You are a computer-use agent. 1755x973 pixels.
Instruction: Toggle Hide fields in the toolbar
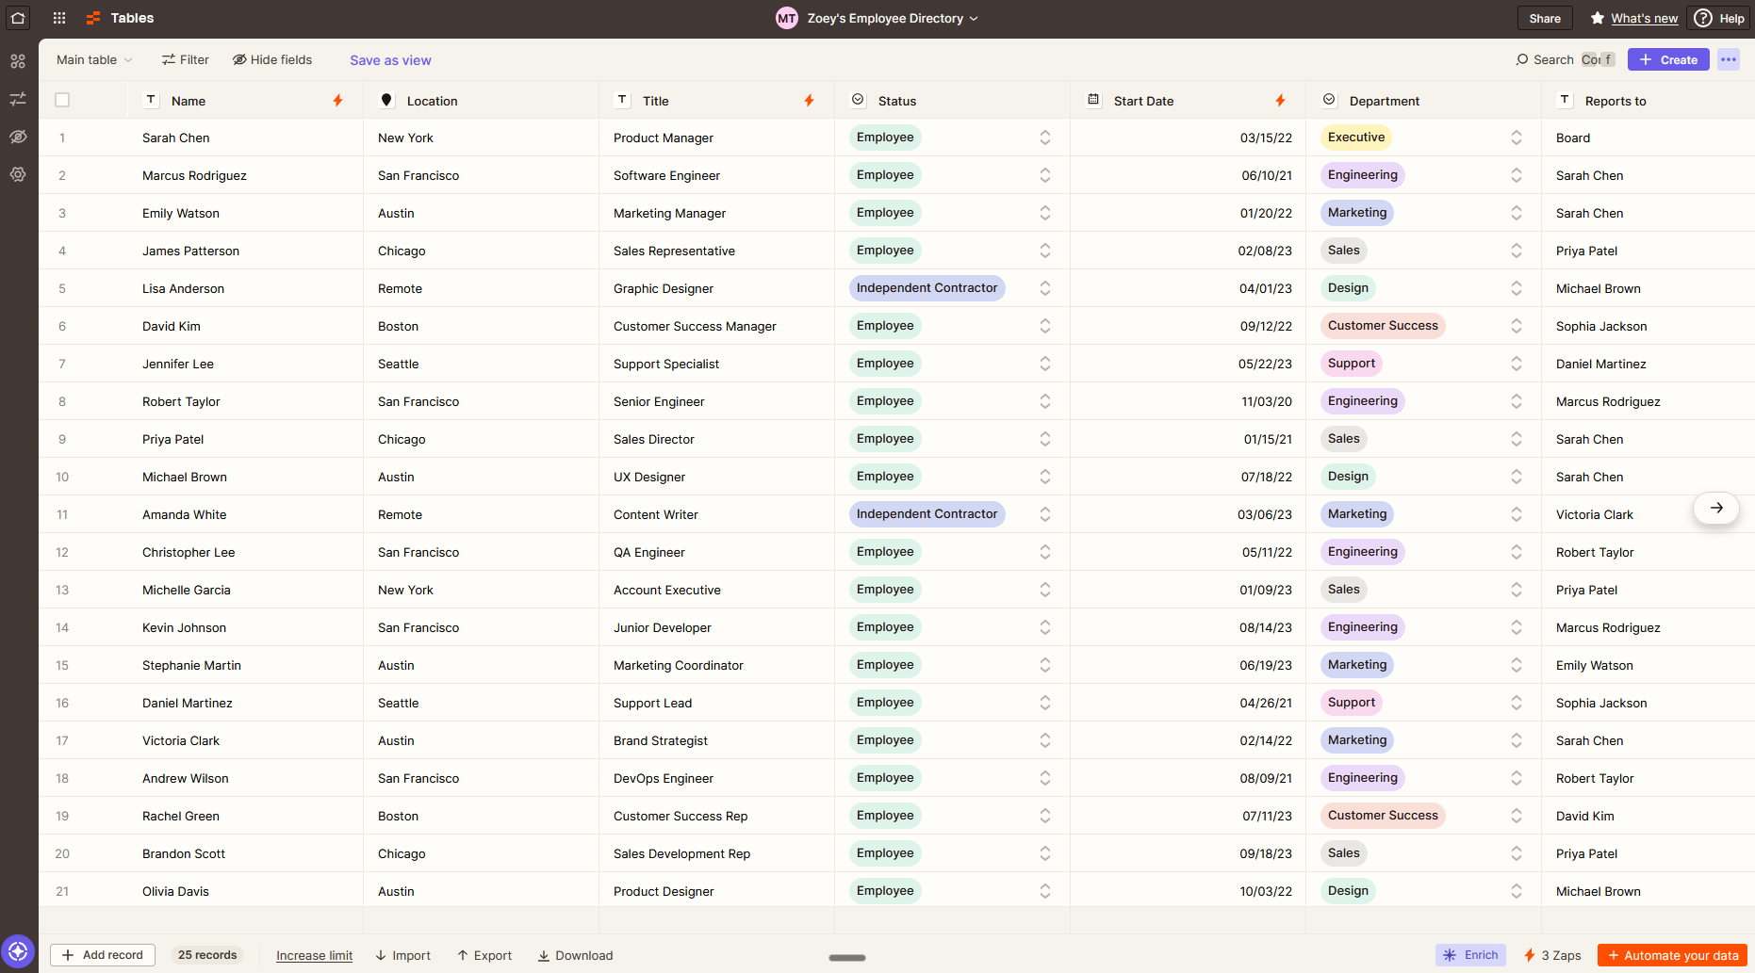(x=271, y=59)
